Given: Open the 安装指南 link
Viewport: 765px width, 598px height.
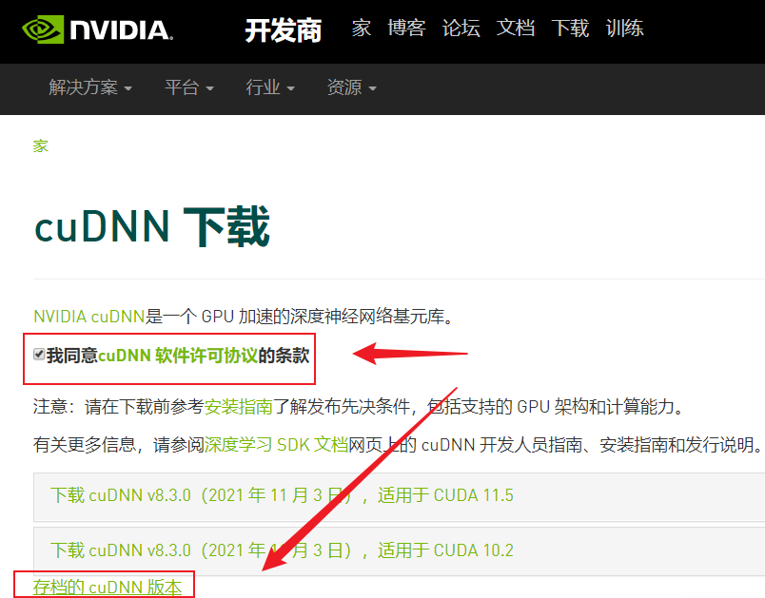Looking at the screenshot, I should click(x=238, y=406).
